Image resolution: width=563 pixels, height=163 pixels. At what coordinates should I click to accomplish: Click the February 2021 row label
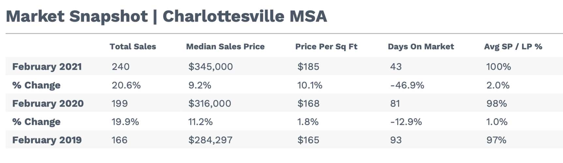pyautogui.click(x=47, y=67)
